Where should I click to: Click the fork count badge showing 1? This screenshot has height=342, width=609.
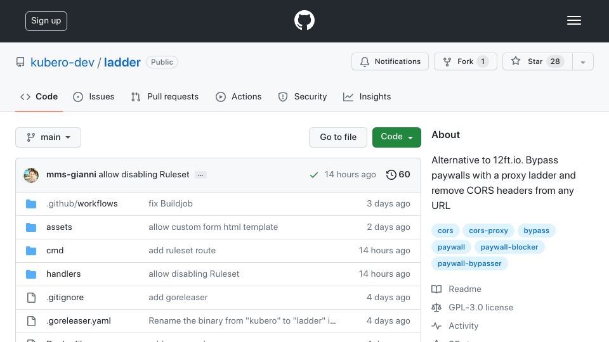(483, 61)
